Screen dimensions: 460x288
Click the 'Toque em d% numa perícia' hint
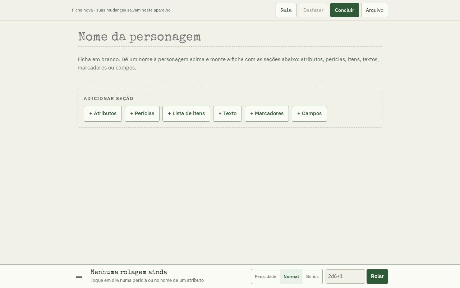coord(147,280)
